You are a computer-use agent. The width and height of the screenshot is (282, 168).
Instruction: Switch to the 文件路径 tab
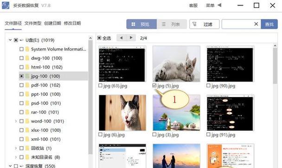[13, 23]
